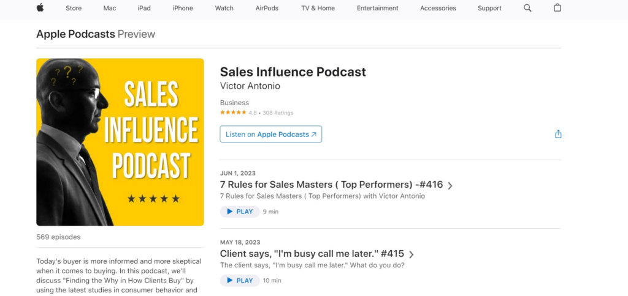Click the 569 episodes text
The height and width of the screenshot is (296, 628).
click(x=58, y=237)
